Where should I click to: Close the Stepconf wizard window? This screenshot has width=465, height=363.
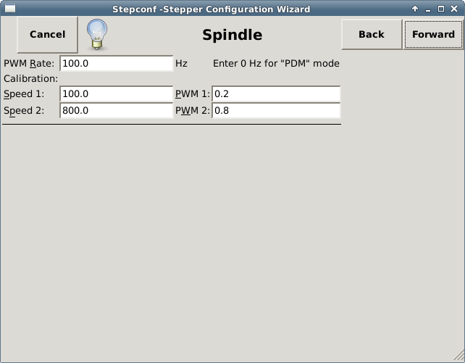point(454,9)
